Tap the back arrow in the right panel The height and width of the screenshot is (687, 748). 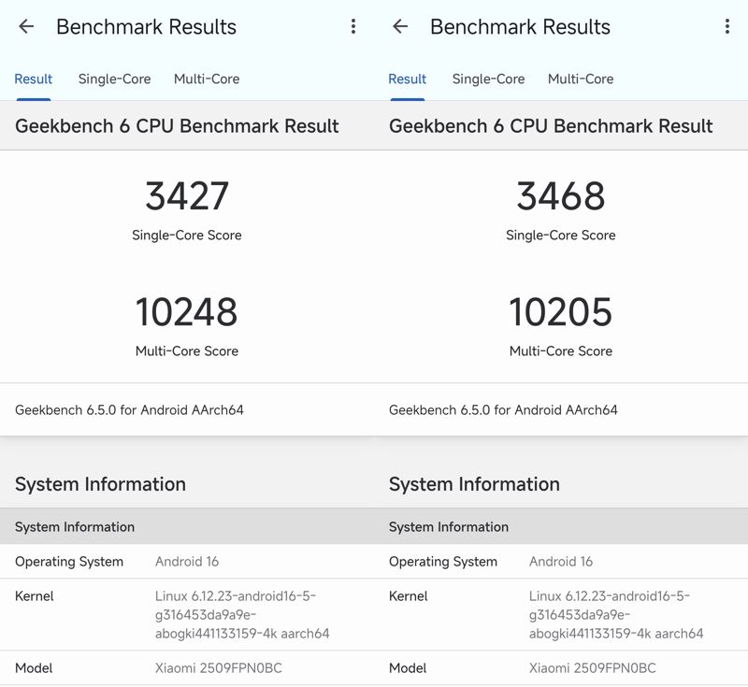(x=400, y=27)
